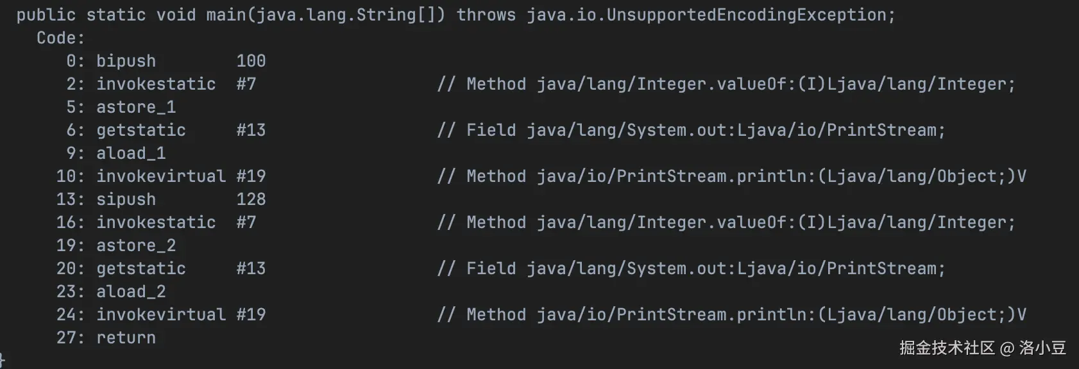Viewport: 1079px width, 369px height.
Task: Click the operand value 100
Action: (251, 61)
